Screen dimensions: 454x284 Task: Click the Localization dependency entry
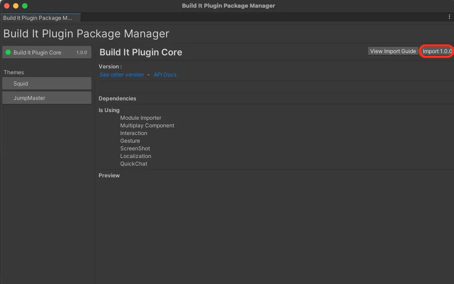136,156
